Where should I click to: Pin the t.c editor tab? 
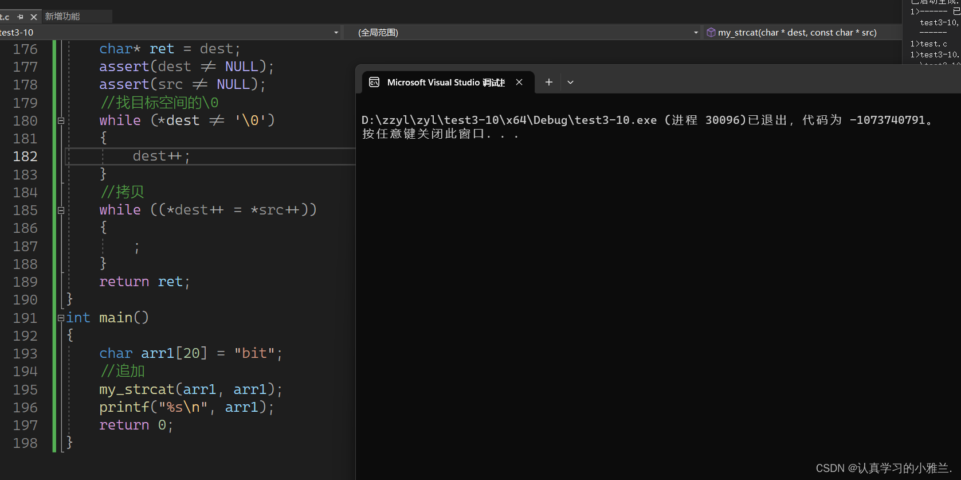21,17
